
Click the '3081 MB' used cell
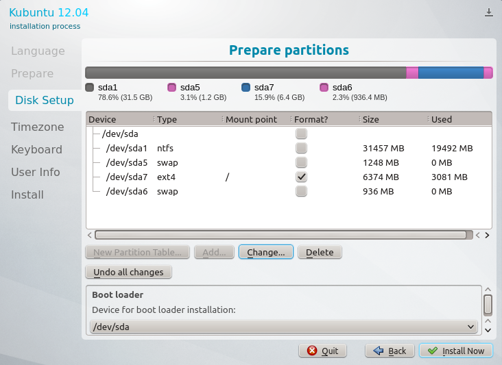tap(449, 177)
